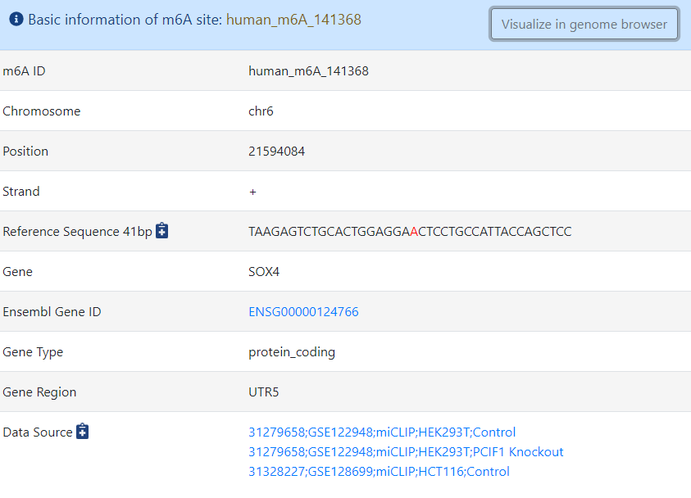Open the PCIF1 Knockout data source link
This screenshot has height=498, width=691.
(x=406, y=452)
